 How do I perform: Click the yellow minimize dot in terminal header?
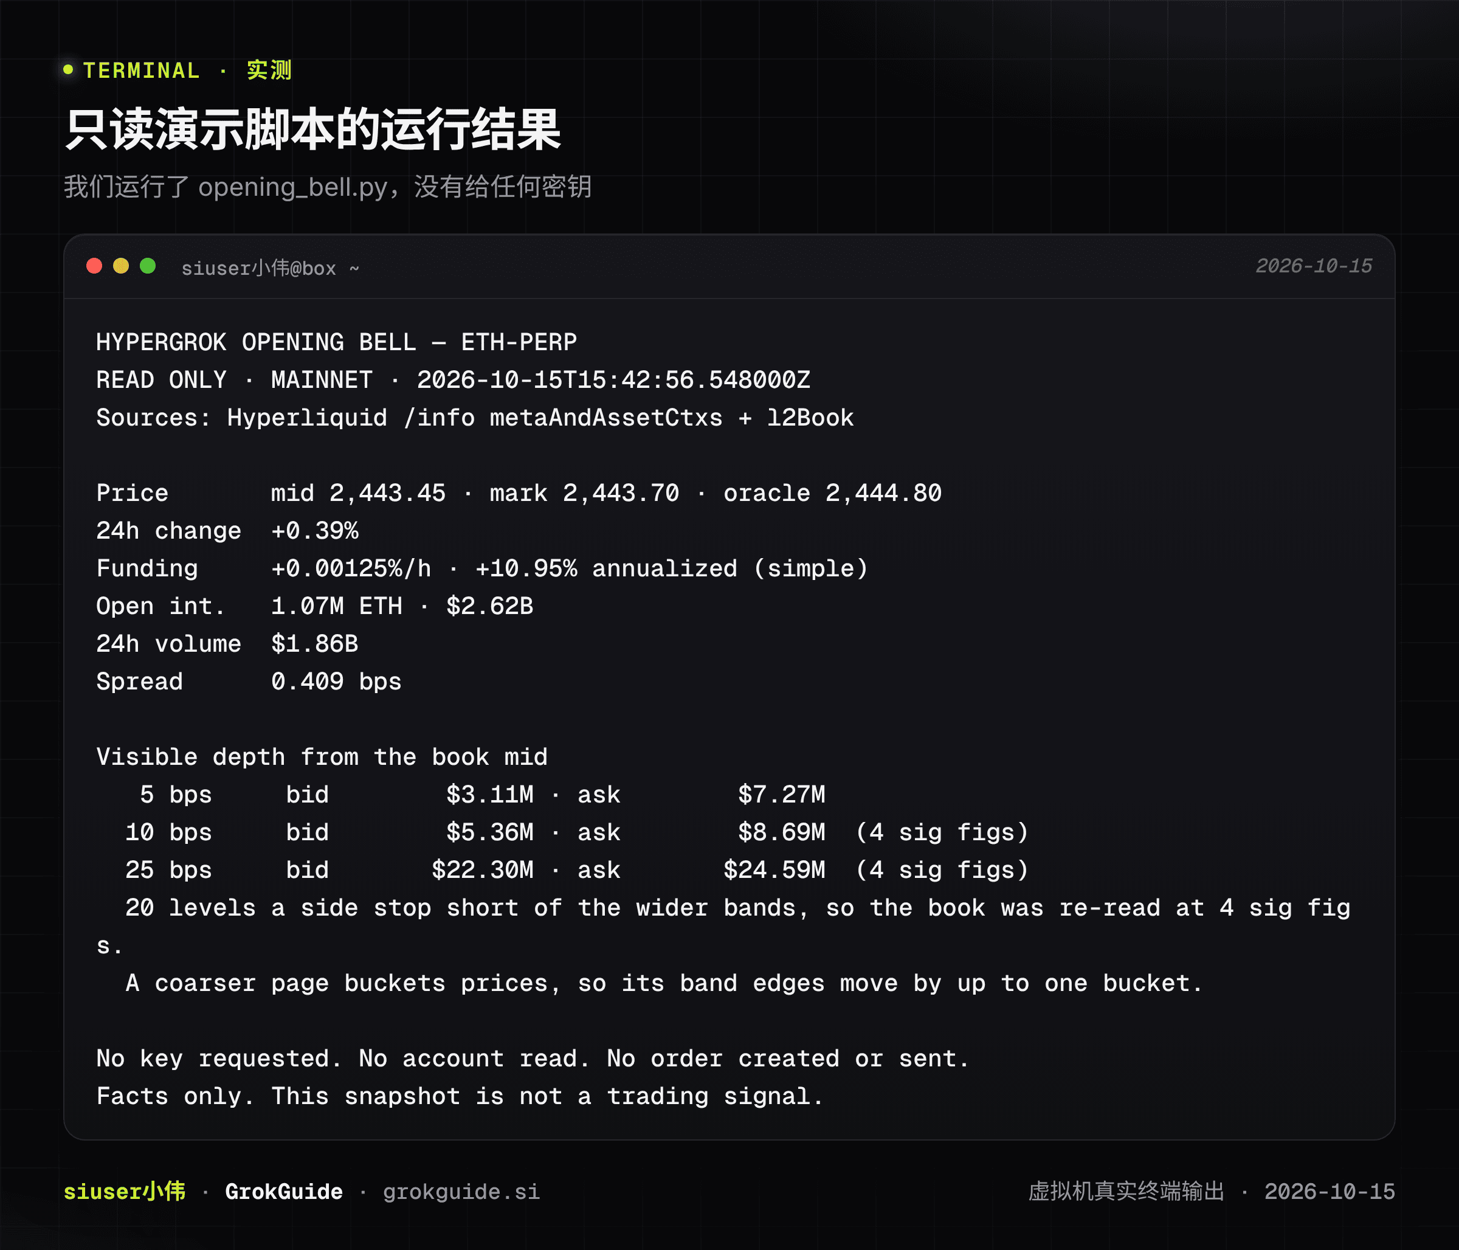coord(121,266)
